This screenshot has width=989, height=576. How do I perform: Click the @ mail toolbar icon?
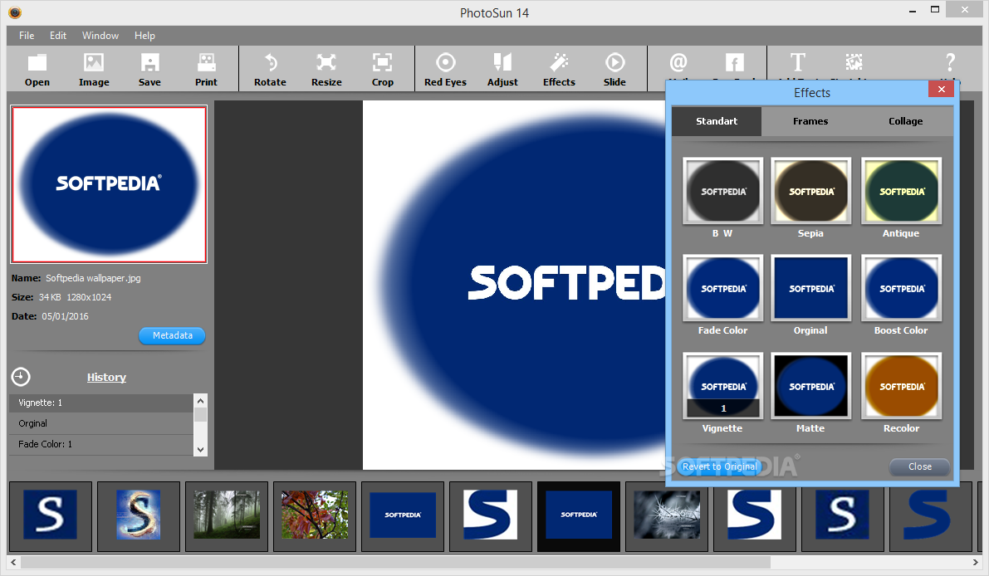point(678,62)
